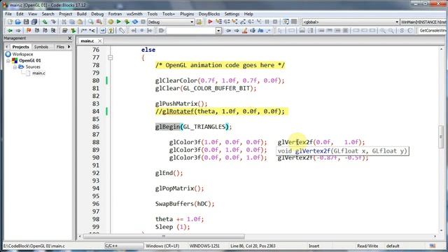Image resolution: width=448 pixels, height=252 pixels.
Task: Fold the code block at line 77
Action: (111, 57)
